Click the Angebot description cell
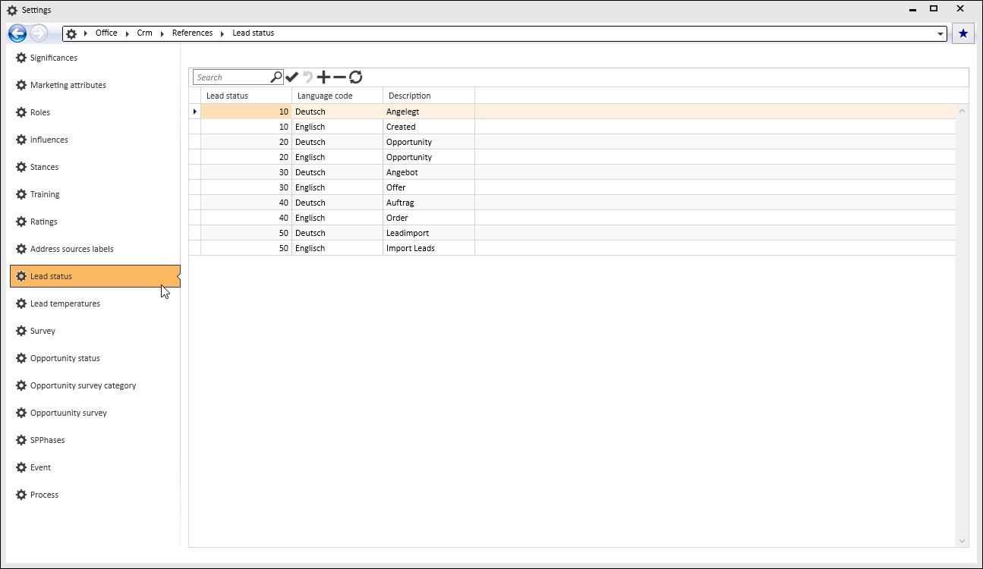This screenshot has height=569, width=983. coord(429,172)
